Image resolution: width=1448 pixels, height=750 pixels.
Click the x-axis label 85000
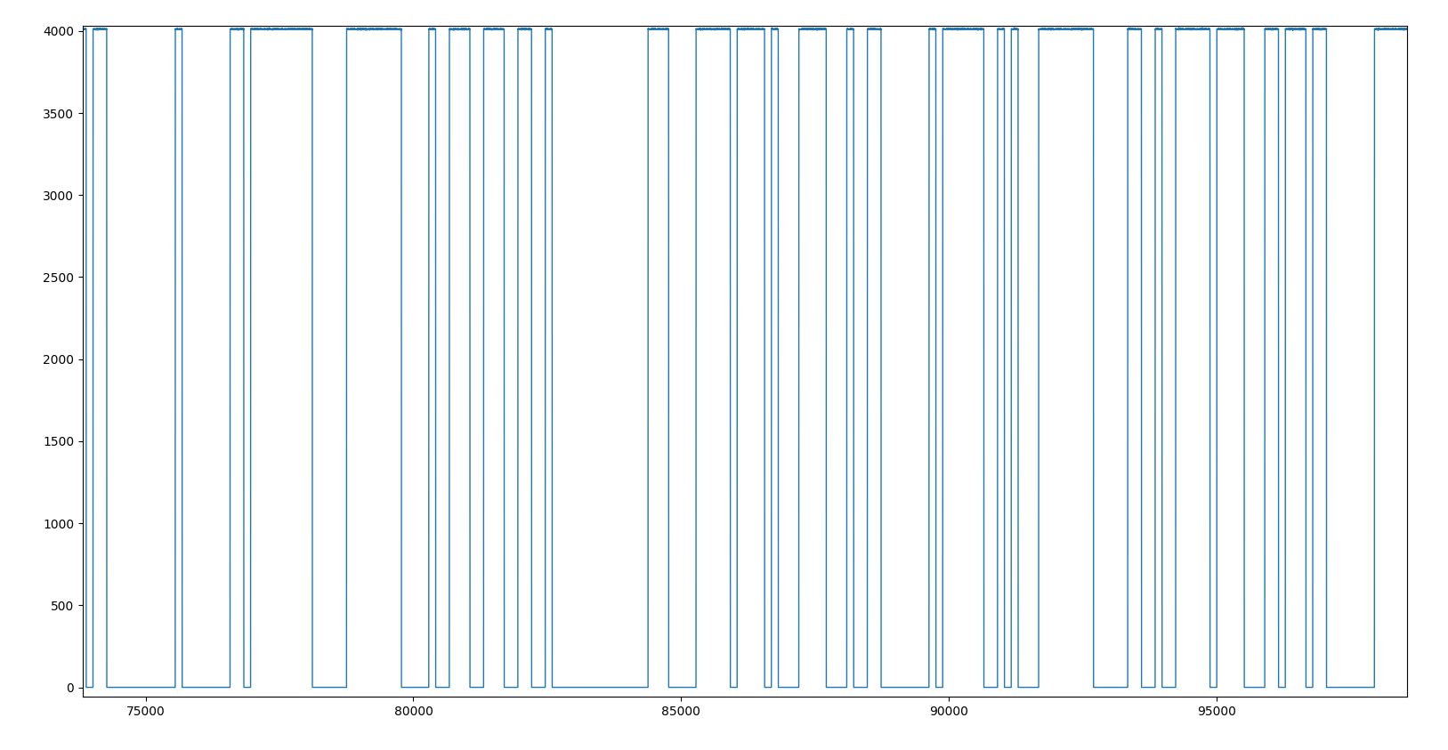[x=681, y=712]
